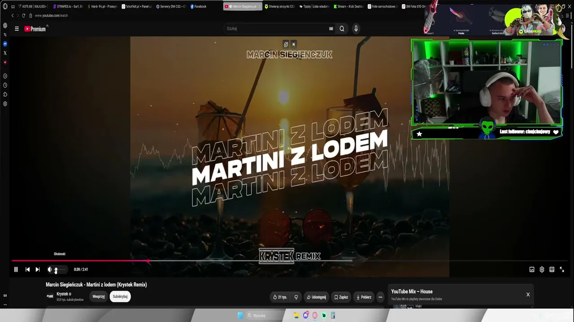Switch to the XAUUSD browser tab

tap(32, 7)
